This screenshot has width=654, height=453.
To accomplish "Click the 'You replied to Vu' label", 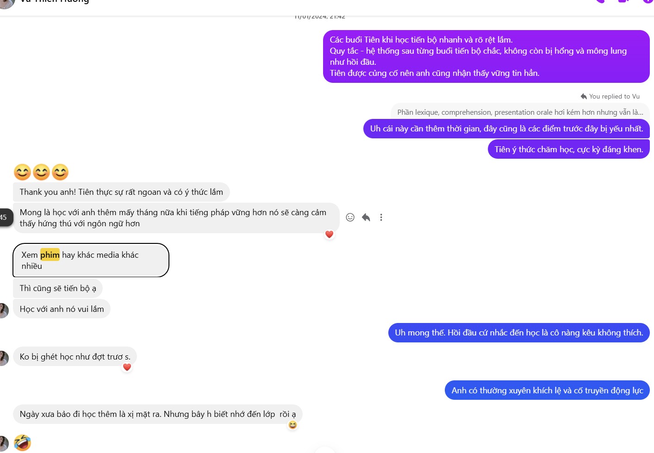I will pyautogui.click(x=614, y=97).
